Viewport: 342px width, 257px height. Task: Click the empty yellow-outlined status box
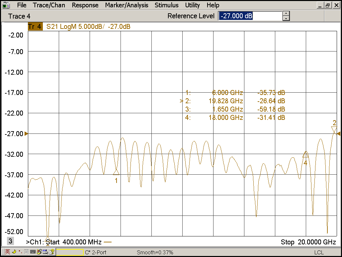click(70, 252)
